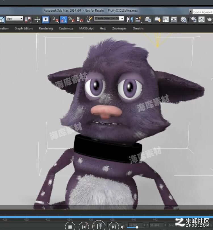Open the Graph Editors menu
This screenshot has width=213, height=230.
coord(24,28)
